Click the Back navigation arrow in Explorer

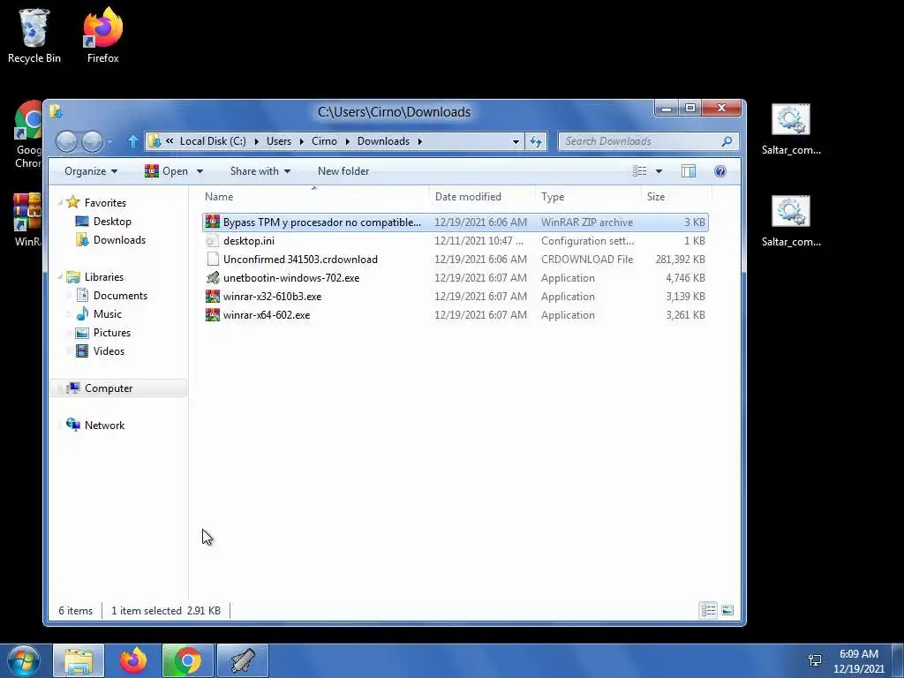66,141
